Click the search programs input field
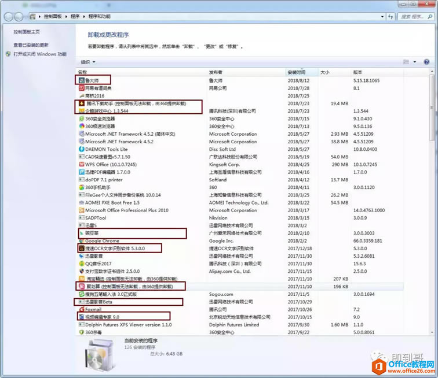The image size is (438, 378). [x=416, y=17]
